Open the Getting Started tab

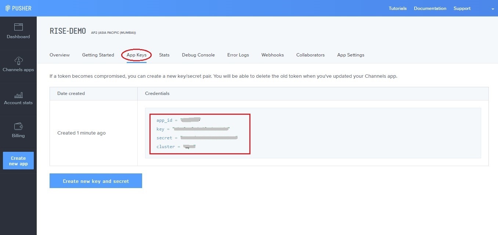(98, 55)
